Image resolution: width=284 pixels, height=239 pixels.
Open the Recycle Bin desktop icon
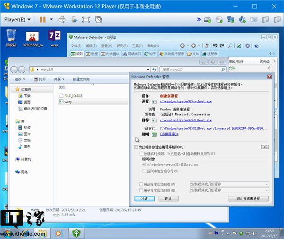click(x=11, y=36)
